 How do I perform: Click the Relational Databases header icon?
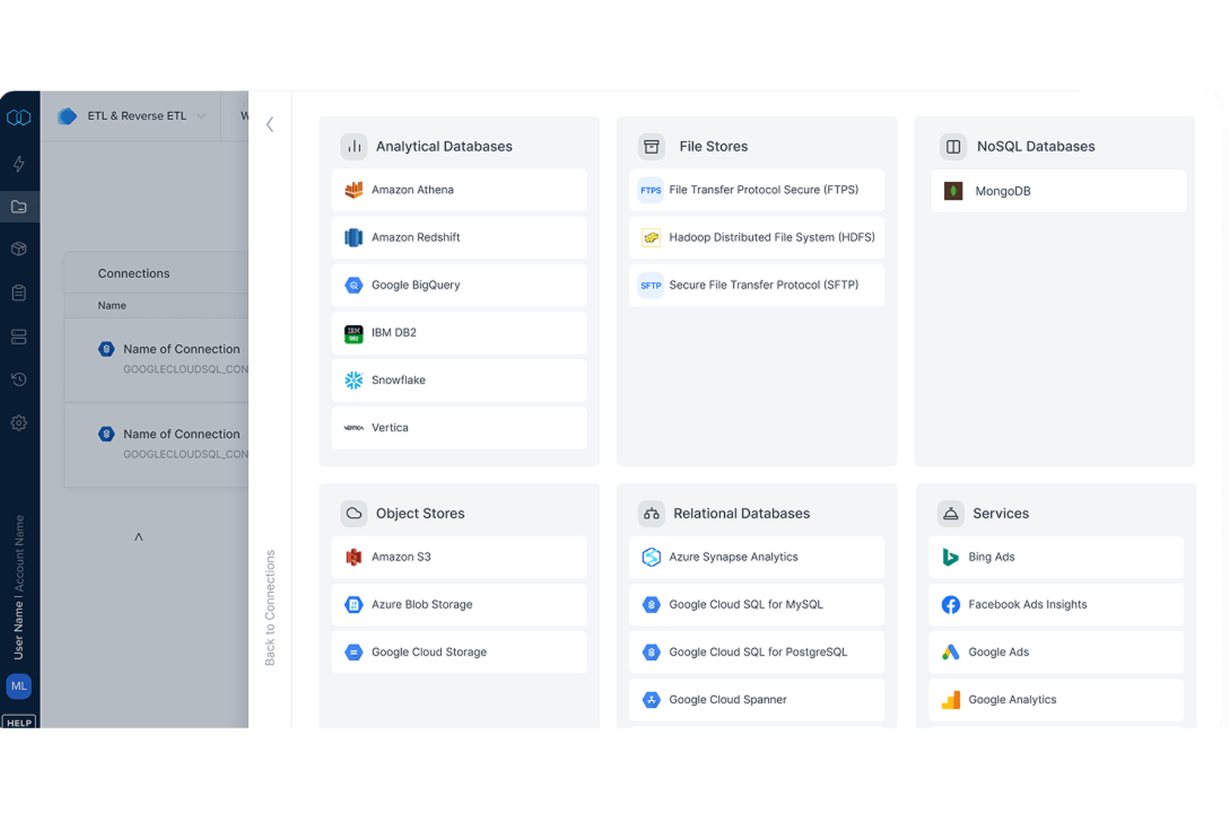pyautogui.click(x=652, y=514)
